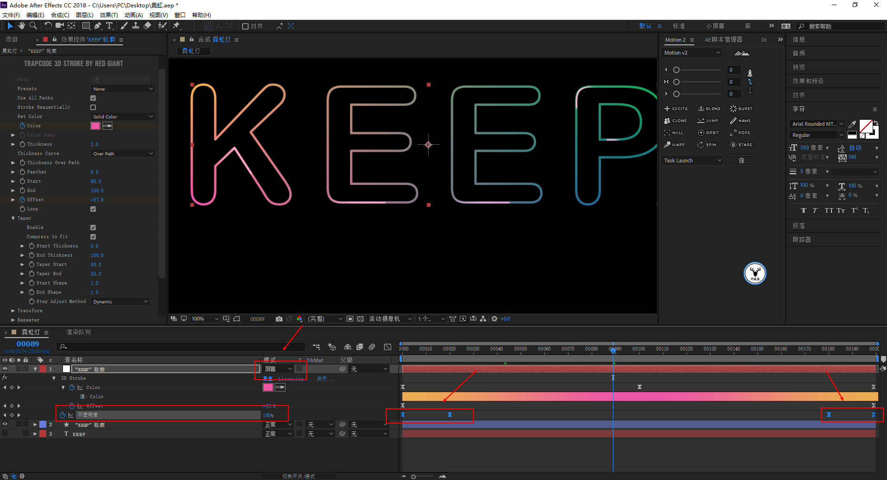The image size is (887, 480).
Task: Toggle Use All Paths checkbox
Action: click(93, 98)
